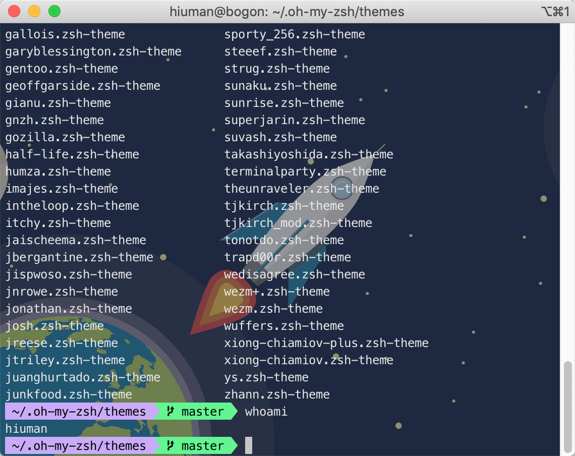Select the trapd00r.zsh-theme entry
Image resolution: width=575 pixels, height=456 pixels.
pos(286,257)
